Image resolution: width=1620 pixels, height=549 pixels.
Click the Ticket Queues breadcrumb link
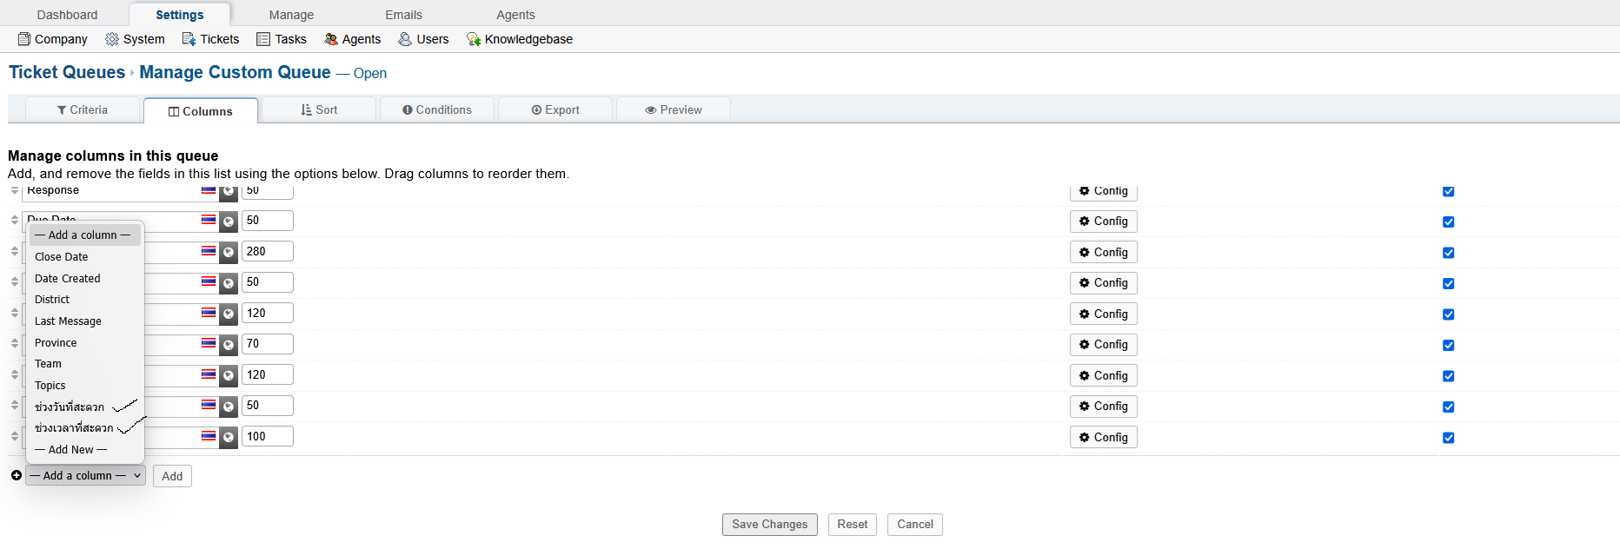point(67,73)
